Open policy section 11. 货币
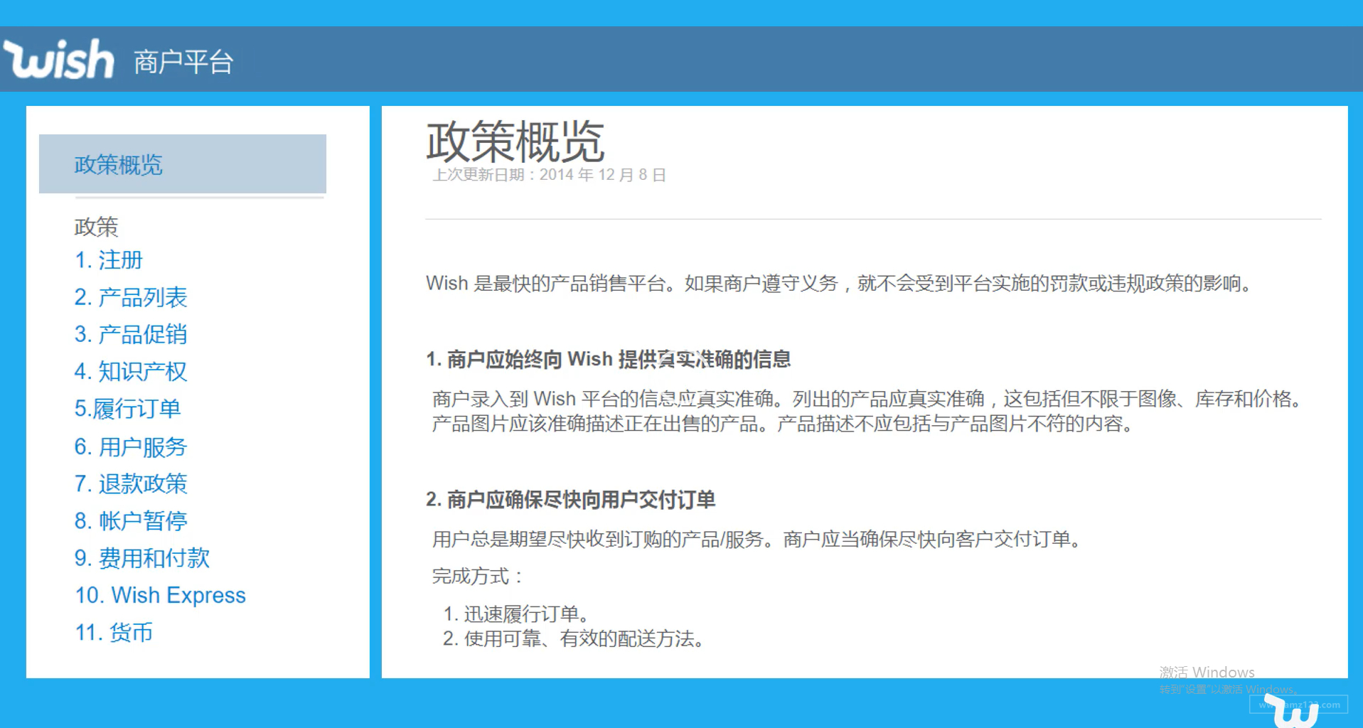Image resolution: width=1363 pixels, height=728 pixels. pyautogui.click(x=114, y=632)
